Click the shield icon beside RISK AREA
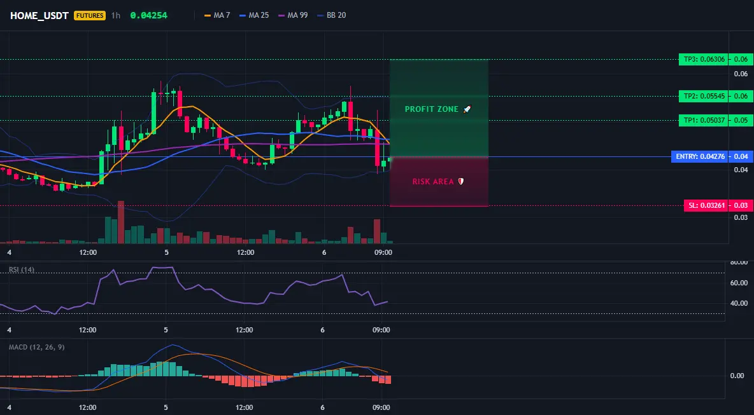Viewport: 754px width, 415px height. [460, 181]
